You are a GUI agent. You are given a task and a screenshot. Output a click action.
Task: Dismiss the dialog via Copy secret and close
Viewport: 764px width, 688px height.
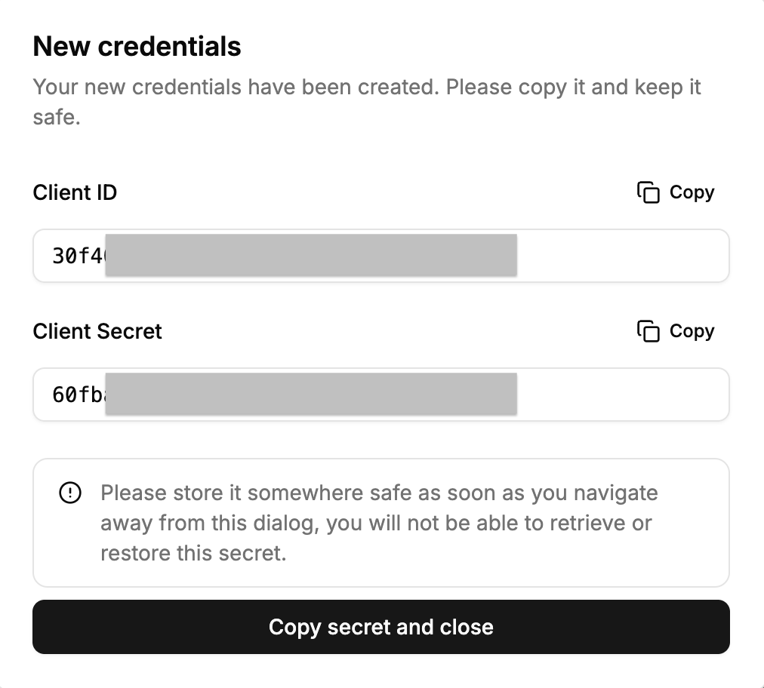click(x=381, y=627)
